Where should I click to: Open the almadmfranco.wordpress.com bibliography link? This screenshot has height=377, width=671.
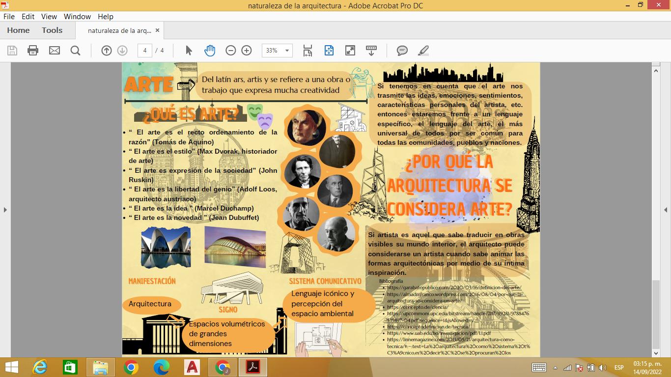(455, 297)
